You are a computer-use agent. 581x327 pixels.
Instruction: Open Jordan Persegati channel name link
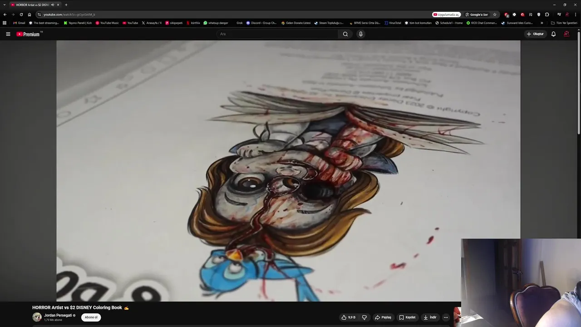58,315
